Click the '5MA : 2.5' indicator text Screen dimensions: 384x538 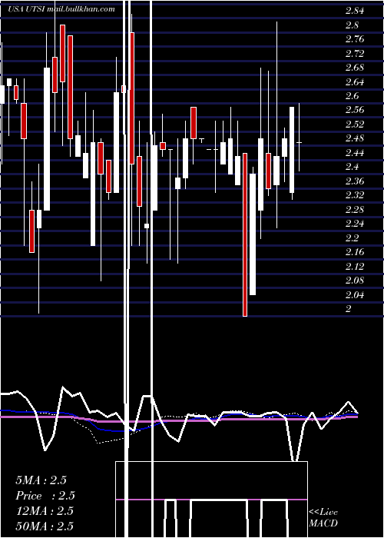[41, 480]
